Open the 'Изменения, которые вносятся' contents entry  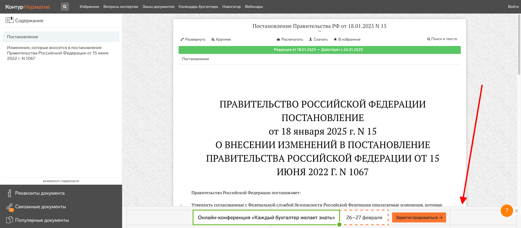tap(58, 53)
